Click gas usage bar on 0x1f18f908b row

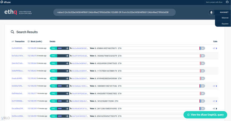pos(62,101)
